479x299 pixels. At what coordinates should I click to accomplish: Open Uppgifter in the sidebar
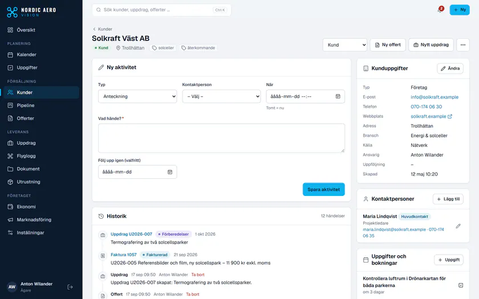(x=40, y=67)
